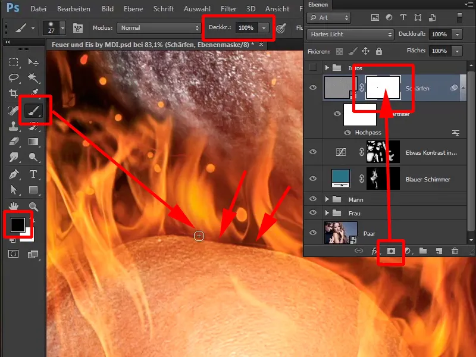The width and height of the screenshot is (476, 357).
Task: Open the Art filter type dropdown
Action: [329, 18]
